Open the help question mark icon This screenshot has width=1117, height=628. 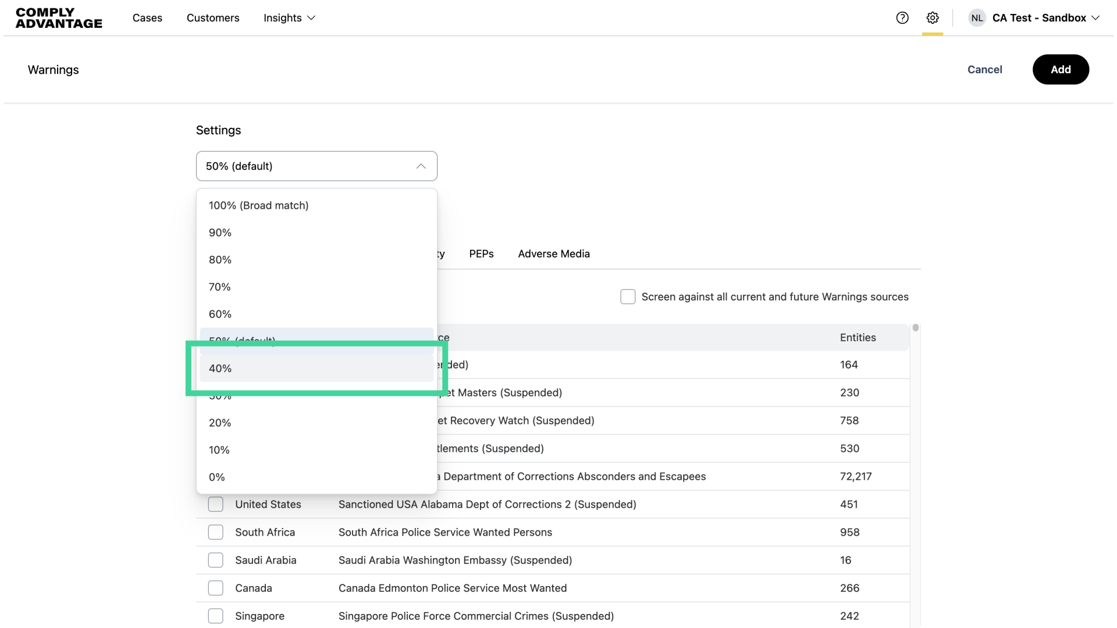coord(902,18)
